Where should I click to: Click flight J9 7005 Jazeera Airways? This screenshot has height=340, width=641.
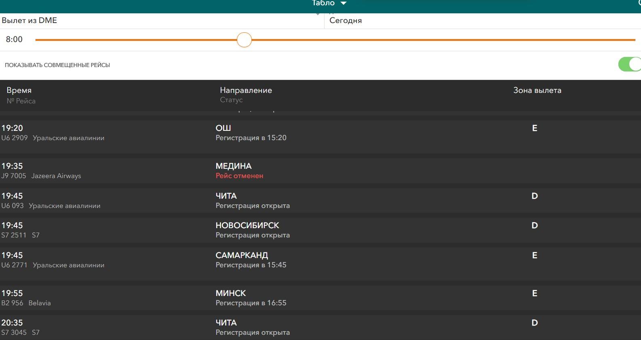click(41, 176)
